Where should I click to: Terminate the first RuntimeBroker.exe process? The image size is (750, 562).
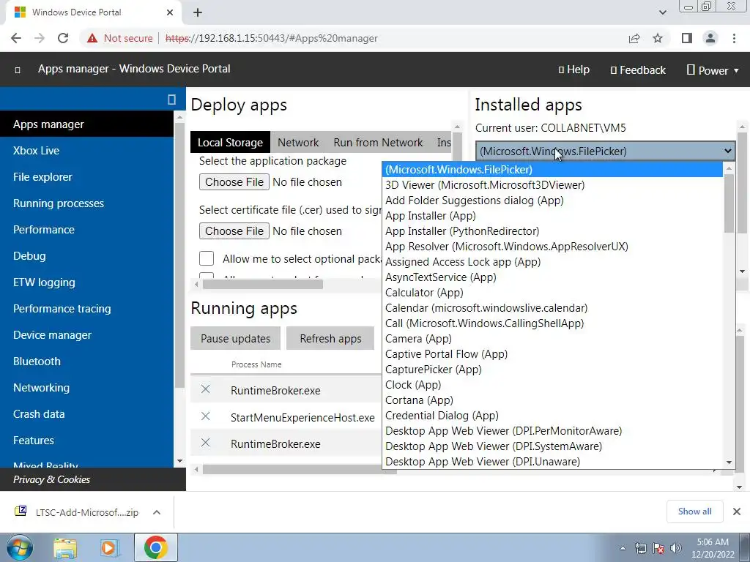click(x=206, y=389)
